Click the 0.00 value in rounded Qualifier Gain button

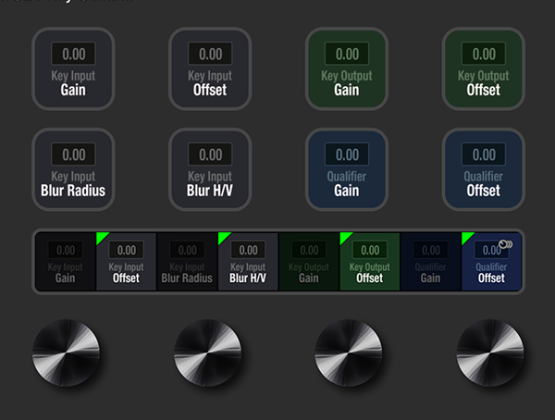coord(347,154)
